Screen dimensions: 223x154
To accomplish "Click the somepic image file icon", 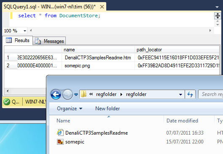I will point(60,142).
